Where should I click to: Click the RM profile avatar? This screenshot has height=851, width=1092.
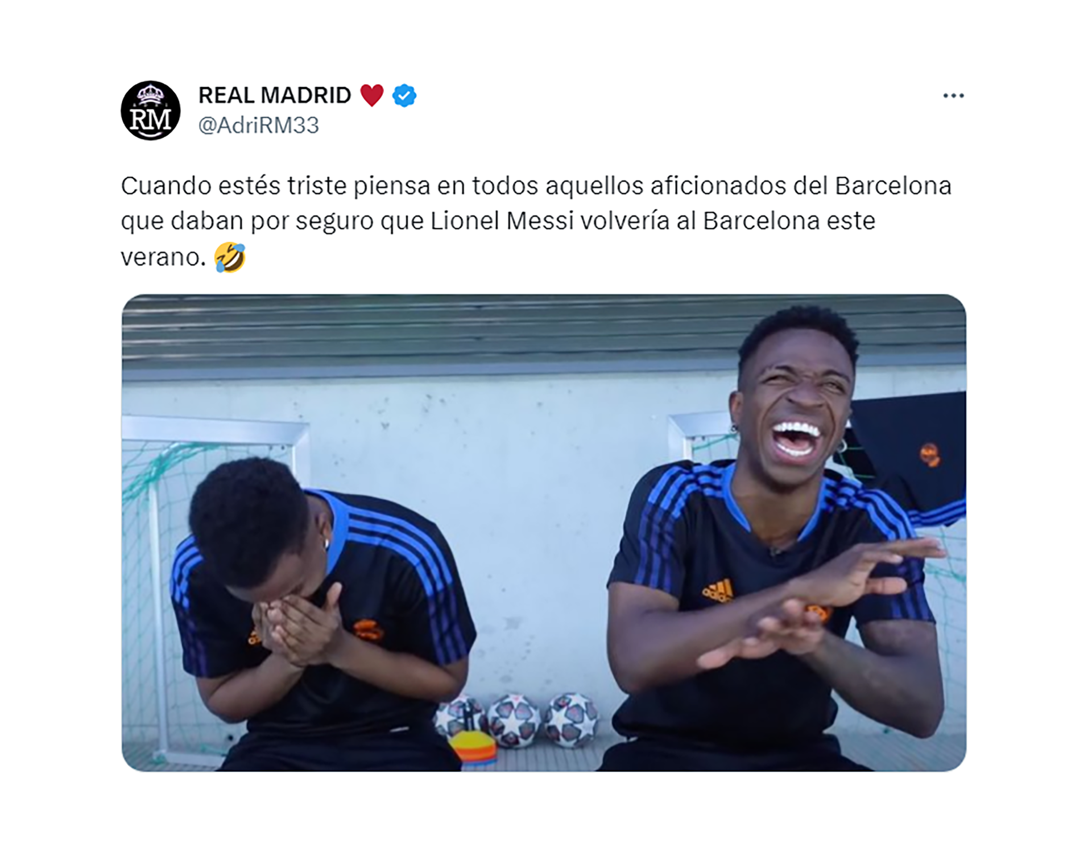151,110
